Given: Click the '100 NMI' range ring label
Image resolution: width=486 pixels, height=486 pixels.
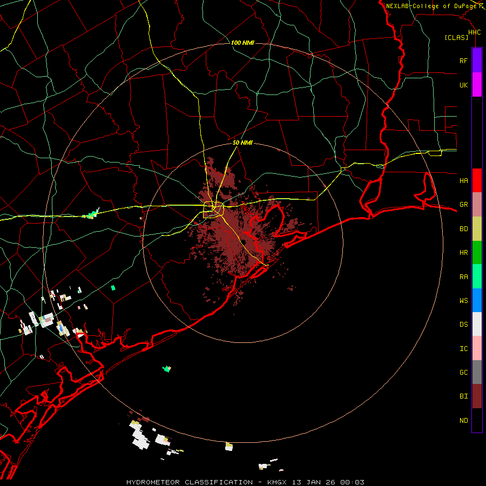Looking at the screenshot, I should click(x=242, y=43).
